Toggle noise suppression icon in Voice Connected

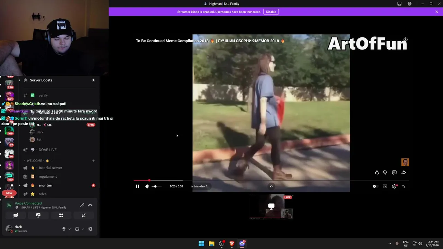tap(82, 205)
